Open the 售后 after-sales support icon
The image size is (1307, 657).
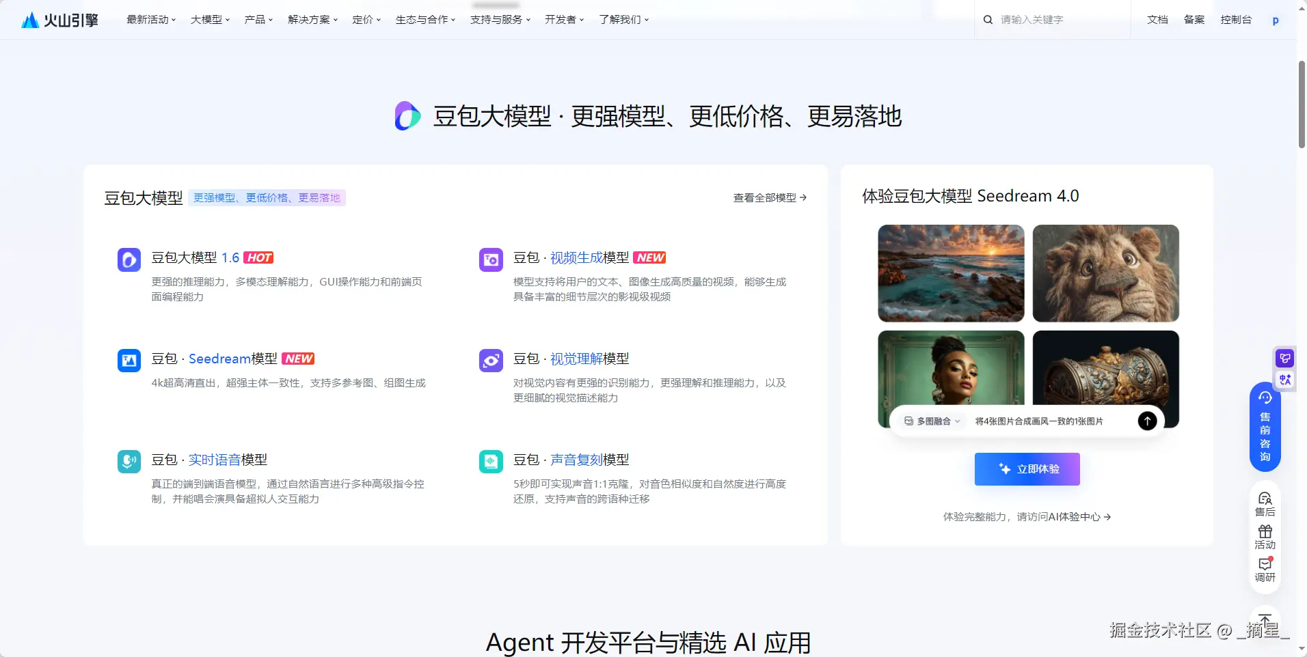(x=1265, y=504)
